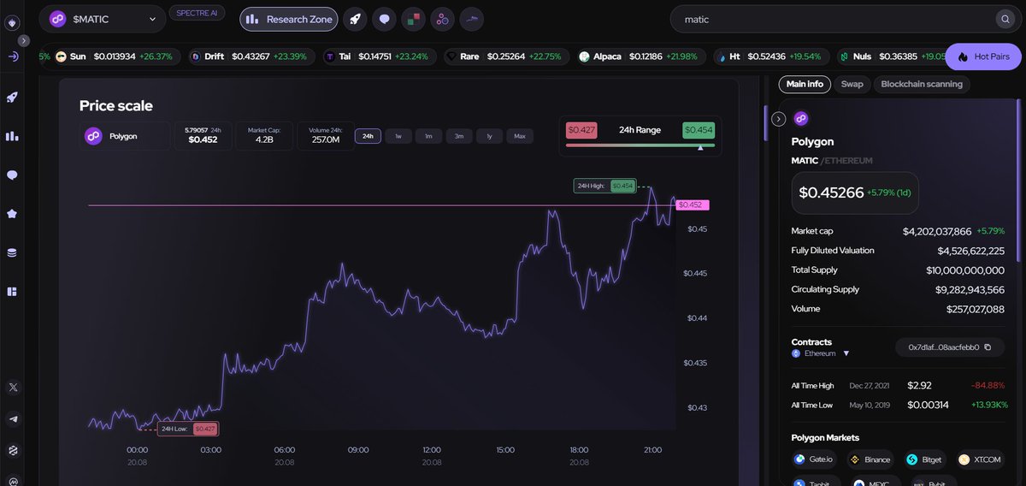Click the green $0.454 range high badge

[x=698, y=130]
